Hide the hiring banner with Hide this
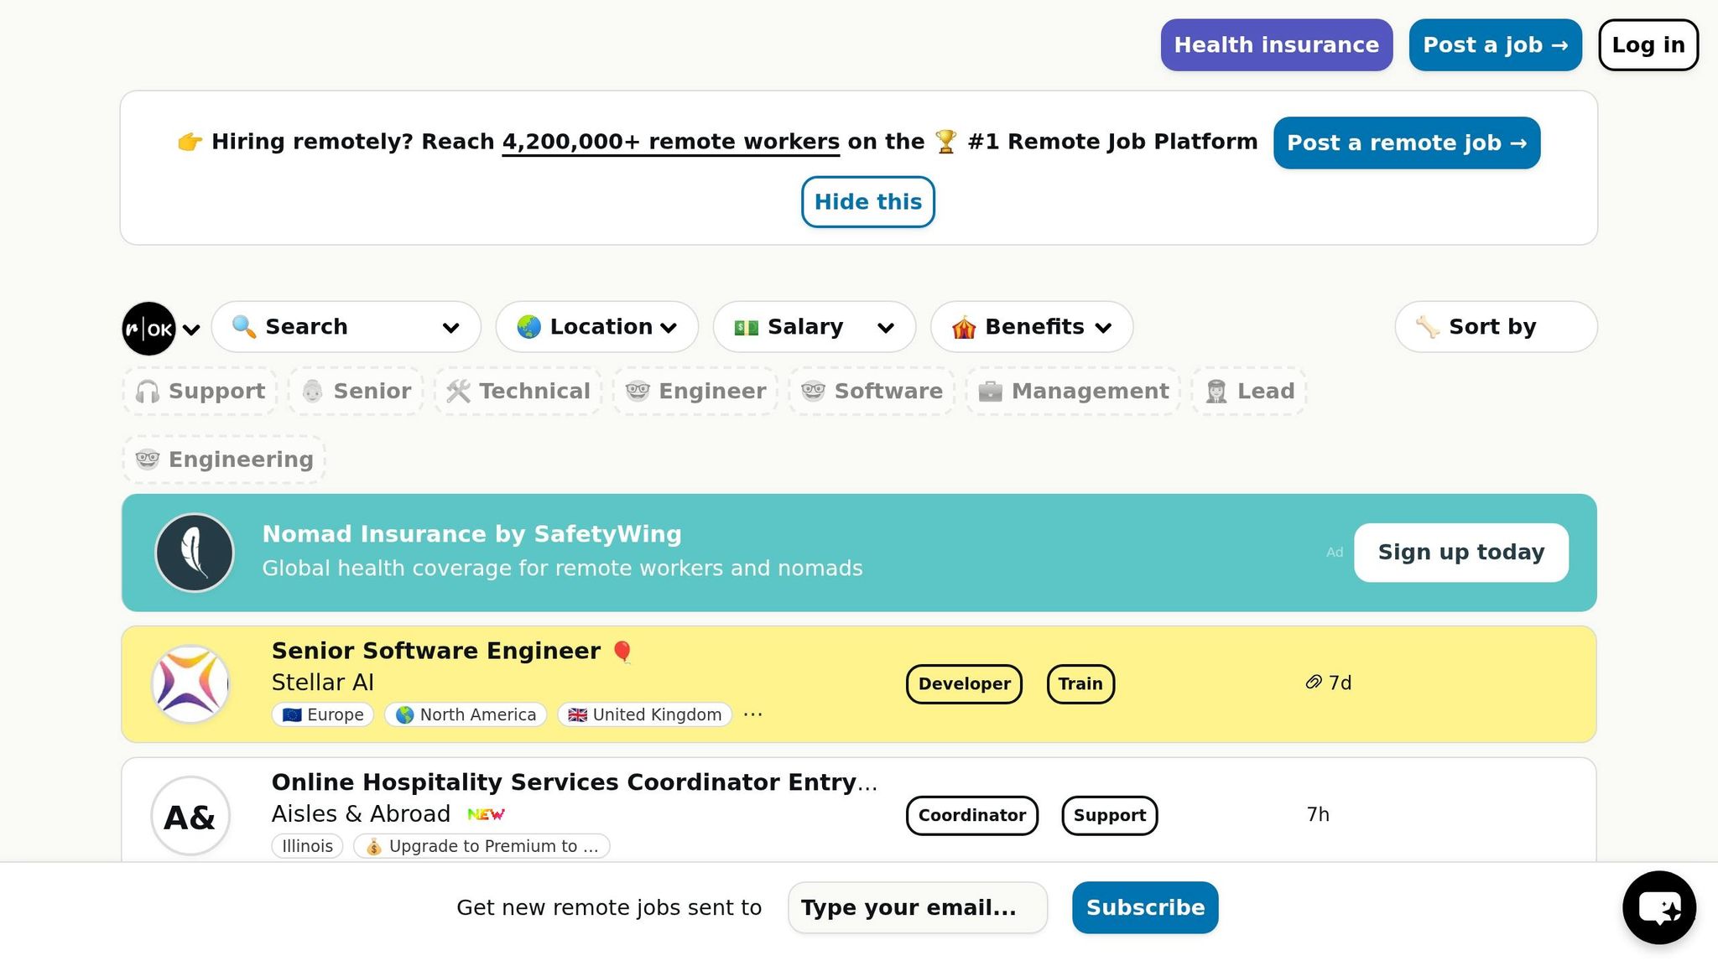The image size is (1718, 966). click(x=868, y=202)
